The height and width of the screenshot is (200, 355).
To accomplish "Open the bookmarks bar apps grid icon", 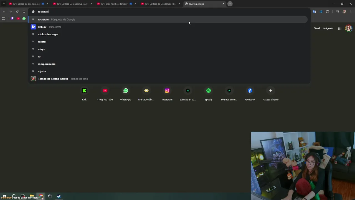I will click(x=4, y=19).
